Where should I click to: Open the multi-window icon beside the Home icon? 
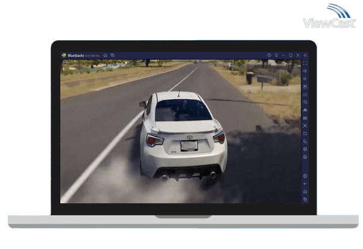click(113, 55)
